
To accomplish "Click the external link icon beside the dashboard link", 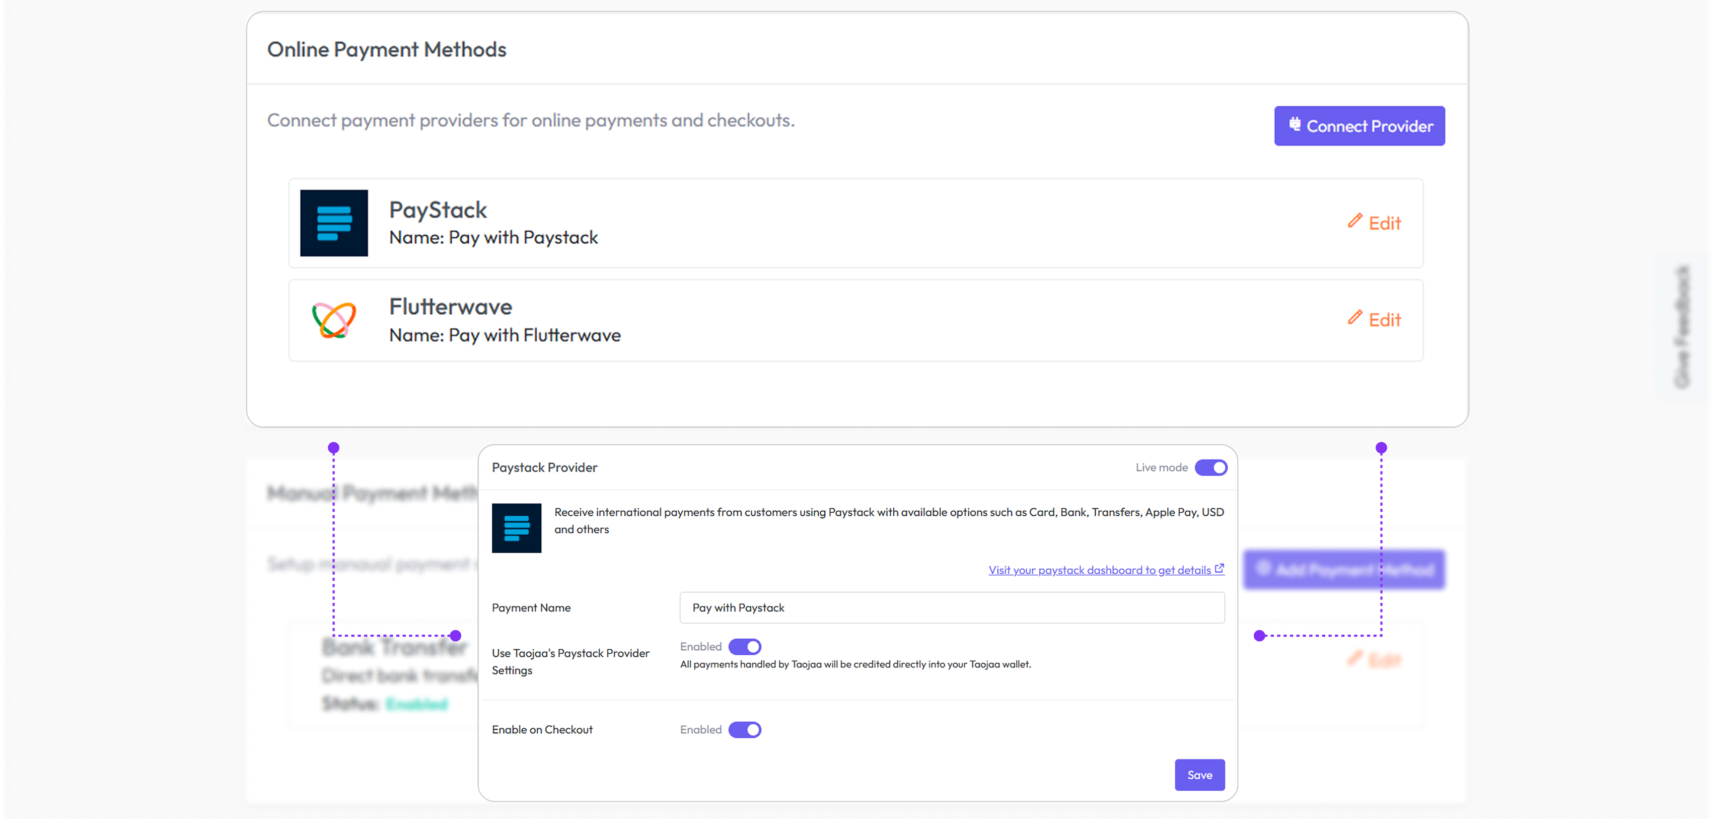I will [1219, 569].
